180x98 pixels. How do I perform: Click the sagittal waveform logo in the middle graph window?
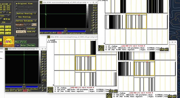click(x=50, y=90)
